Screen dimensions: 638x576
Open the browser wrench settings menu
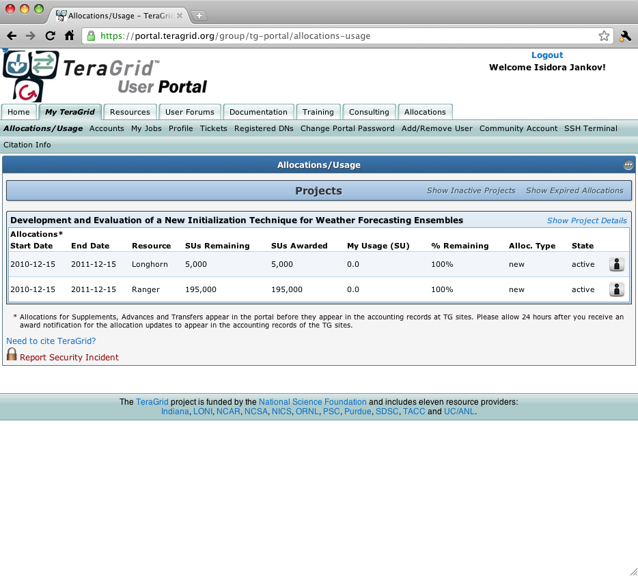(625, 36)
